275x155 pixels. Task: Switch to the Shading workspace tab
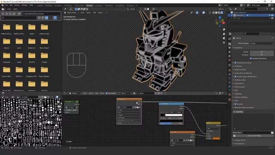[x=89, y=6]
